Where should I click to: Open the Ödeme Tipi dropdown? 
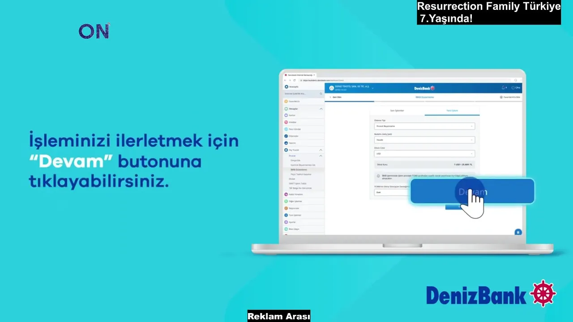(x=424, y=126)
